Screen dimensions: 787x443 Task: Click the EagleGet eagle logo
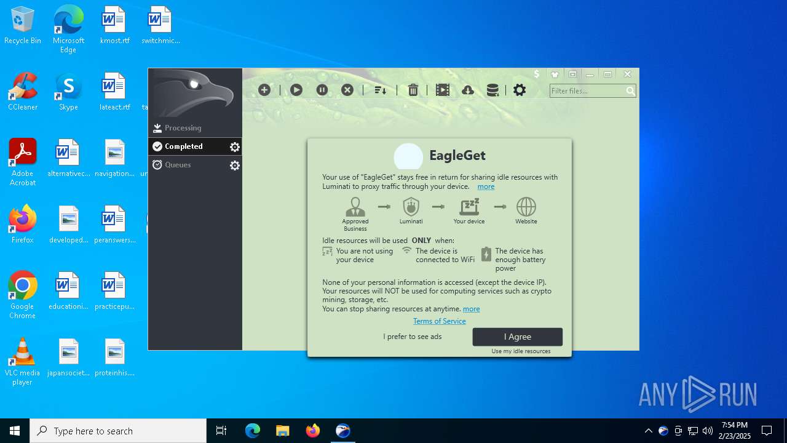195,93
